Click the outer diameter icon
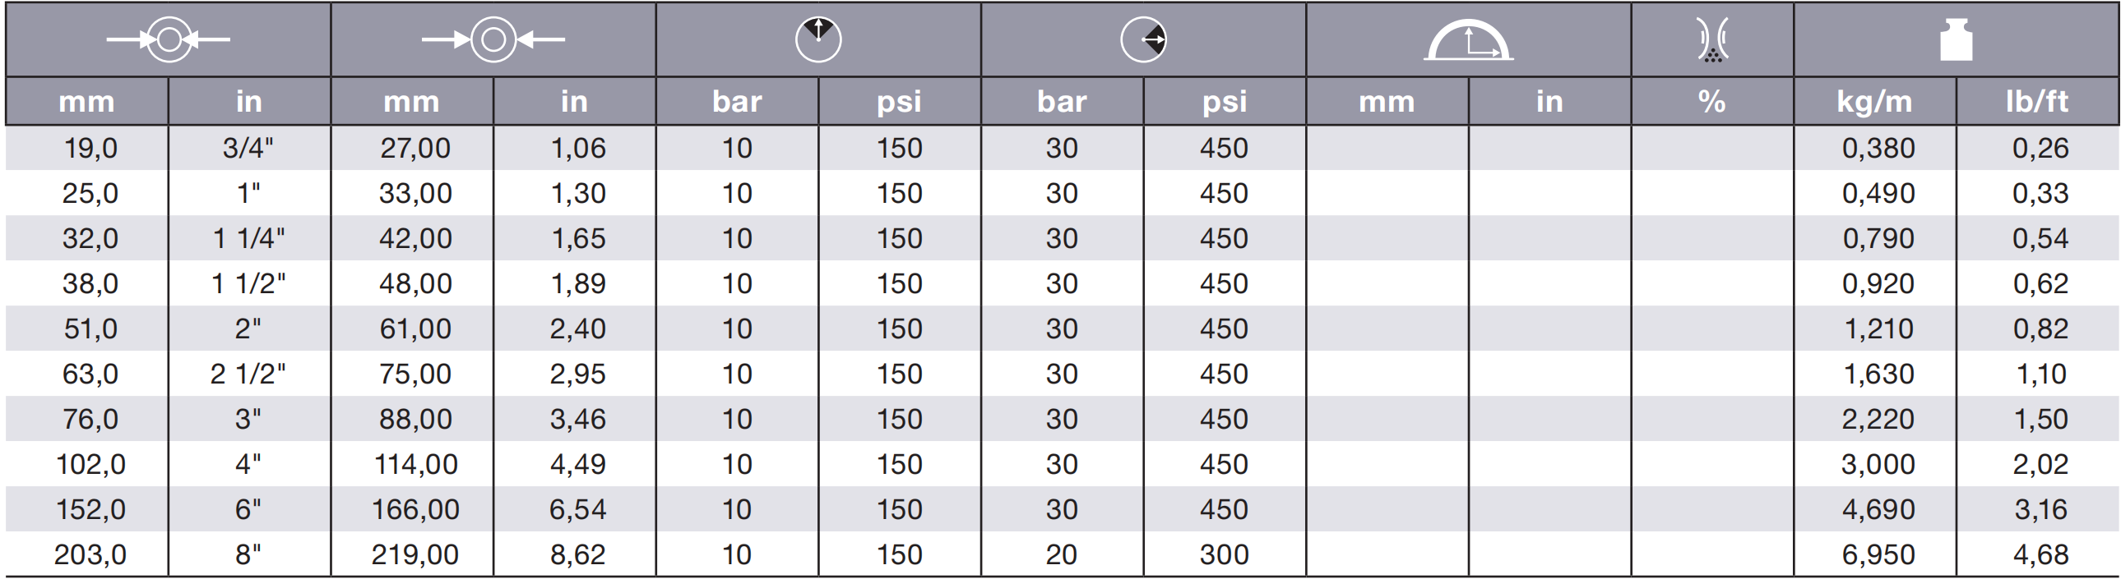This screenshot has width=2121, height=579. click(493, 39)
